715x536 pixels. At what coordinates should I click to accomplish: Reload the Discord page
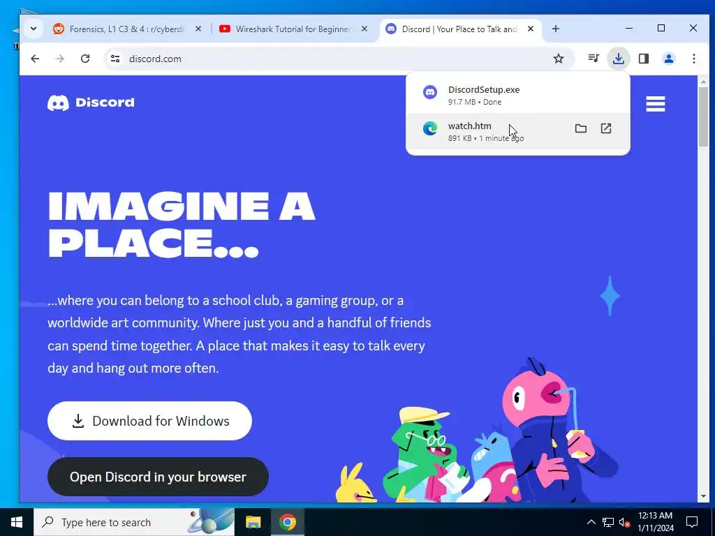pos(84,59)
